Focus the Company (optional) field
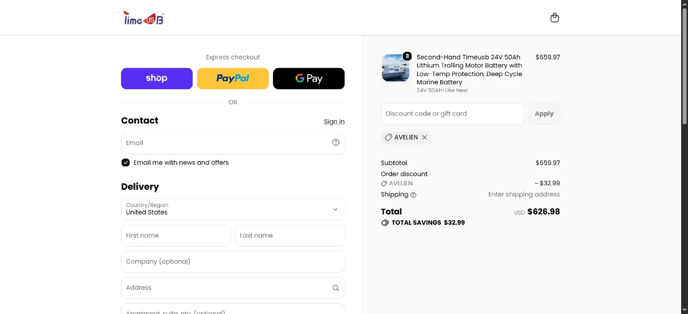This screenshot has height=314, width=688. (x=233, y=261)
